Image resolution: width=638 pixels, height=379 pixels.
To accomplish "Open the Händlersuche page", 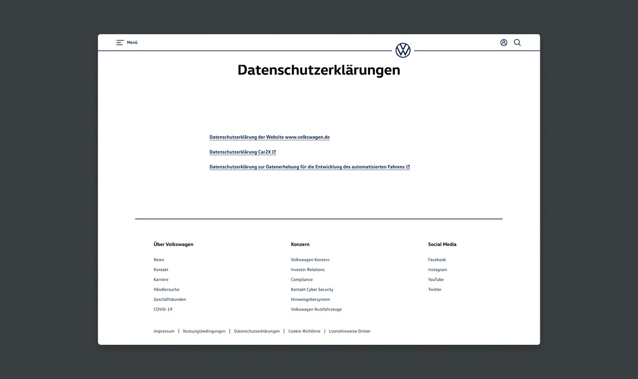I will point(166,289).
